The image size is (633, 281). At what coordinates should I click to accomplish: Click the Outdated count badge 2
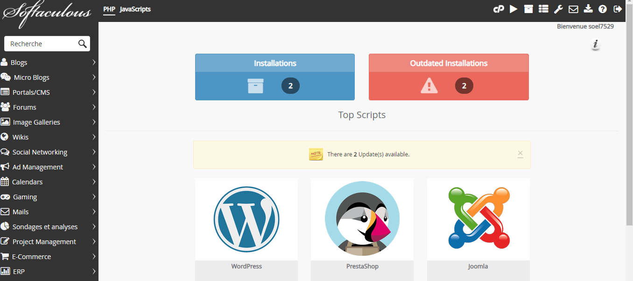pos(464,86)
